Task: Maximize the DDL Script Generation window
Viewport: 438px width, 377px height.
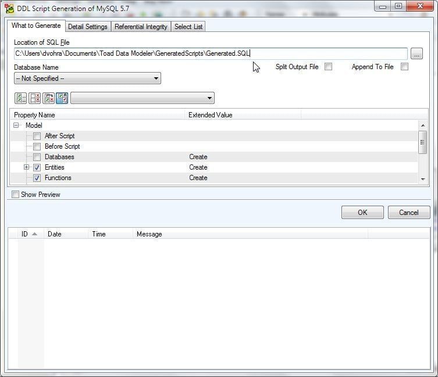Action: tap(398, 6)
